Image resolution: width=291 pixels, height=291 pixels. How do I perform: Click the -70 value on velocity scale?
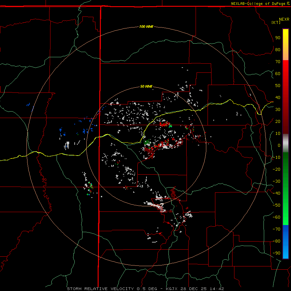(x=276, y=229)
